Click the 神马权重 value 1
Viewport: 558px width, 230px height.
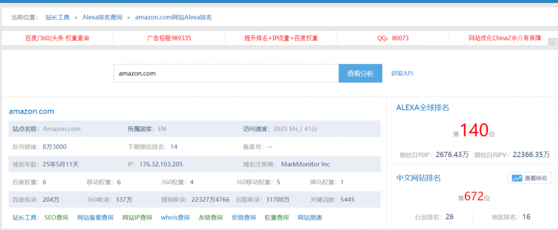point(342,182)
